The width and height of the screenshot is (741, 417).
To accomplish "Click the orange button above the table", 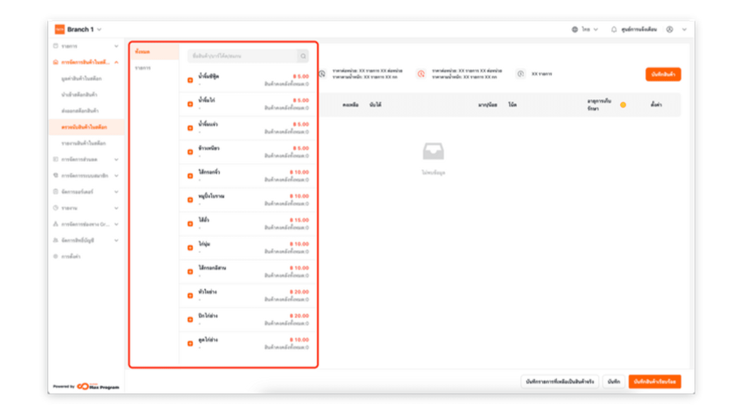I will [x=663, y=74].
